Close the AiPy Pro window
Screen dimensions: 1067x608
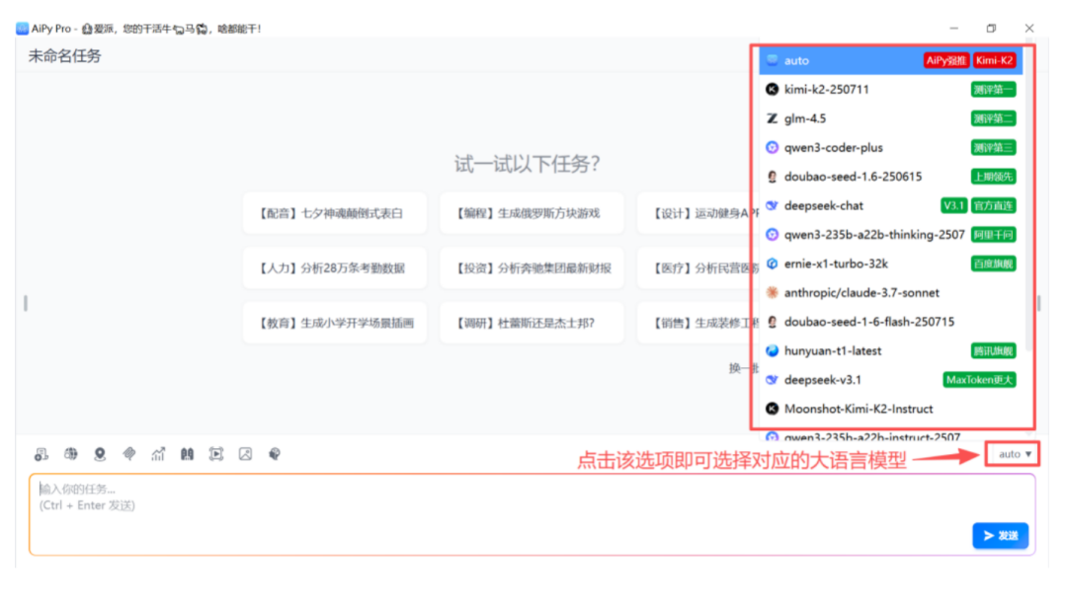pyautogui.click(x=1028, y=29)
